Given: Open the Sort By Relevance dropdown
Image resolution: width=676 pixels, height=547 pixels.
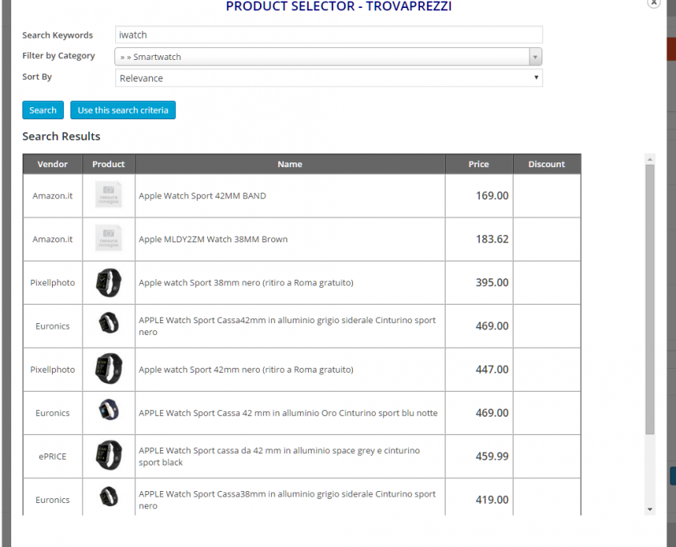Looking at the screenshot, I should [329, 78].
